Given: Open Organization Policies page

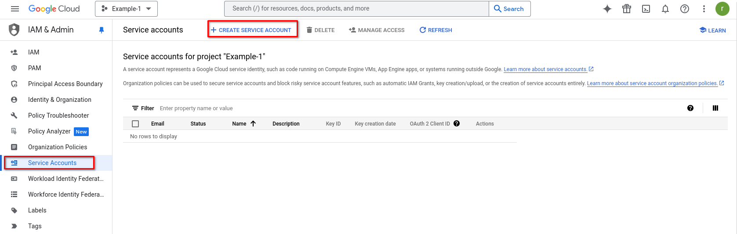Looking at the screenshot, I should pos(58,147).
